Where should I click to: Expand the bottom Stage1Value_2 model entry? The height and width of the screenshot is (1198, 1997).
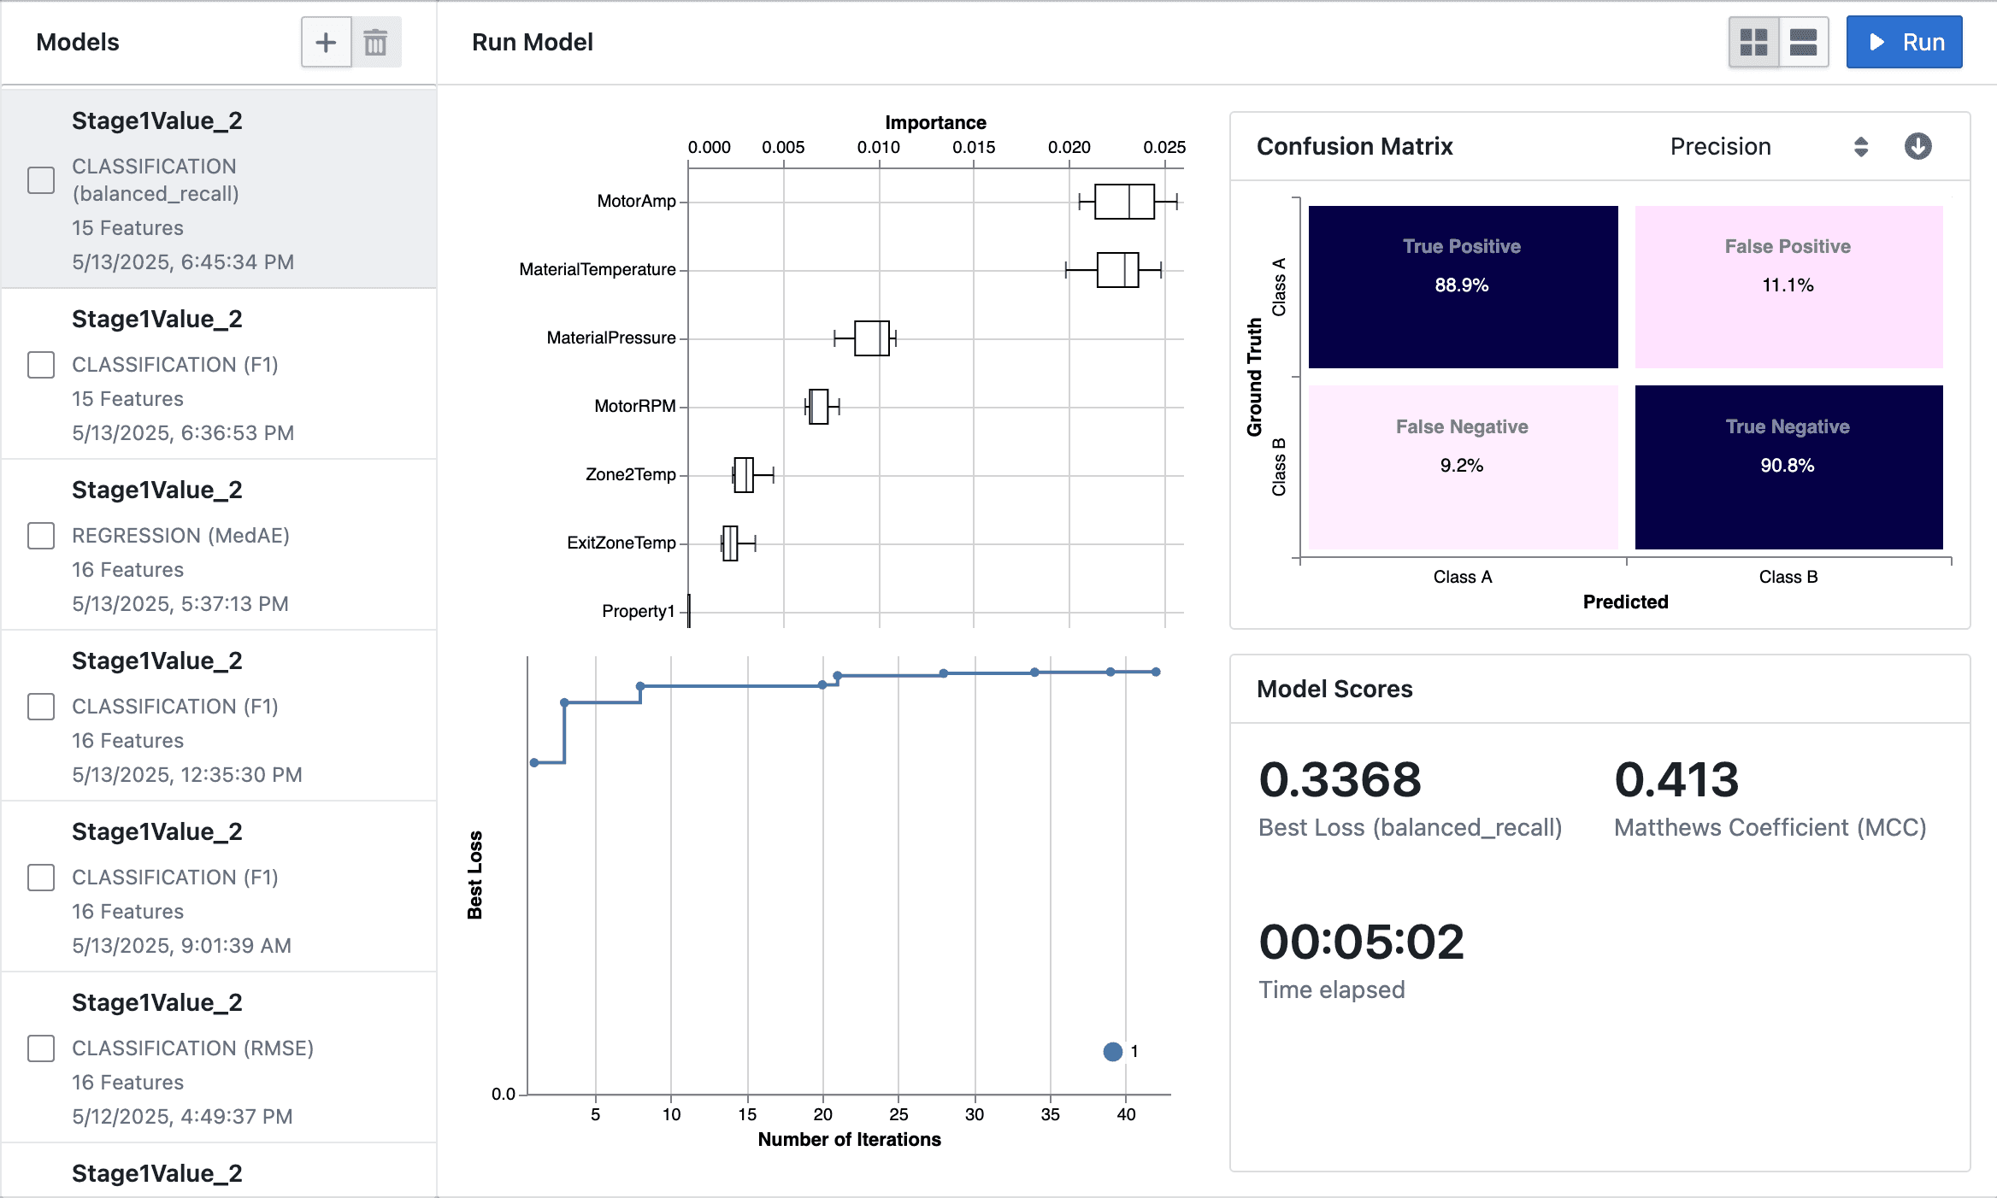pos(156,1173)
